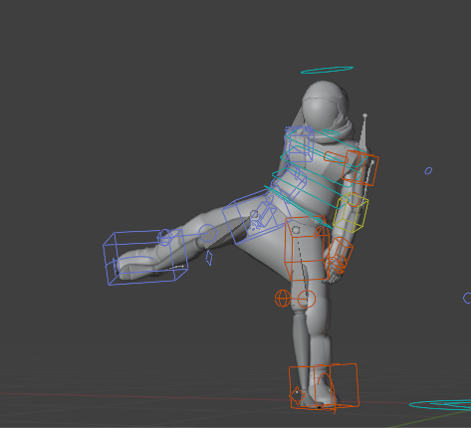Click the white bone tip above the shoulder

[364, 115]
